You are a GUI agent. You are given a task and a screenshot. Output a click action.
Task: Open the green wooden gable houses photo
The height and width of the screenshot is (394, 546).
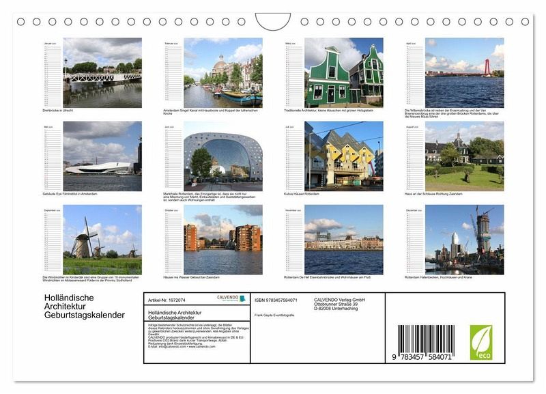343,72
